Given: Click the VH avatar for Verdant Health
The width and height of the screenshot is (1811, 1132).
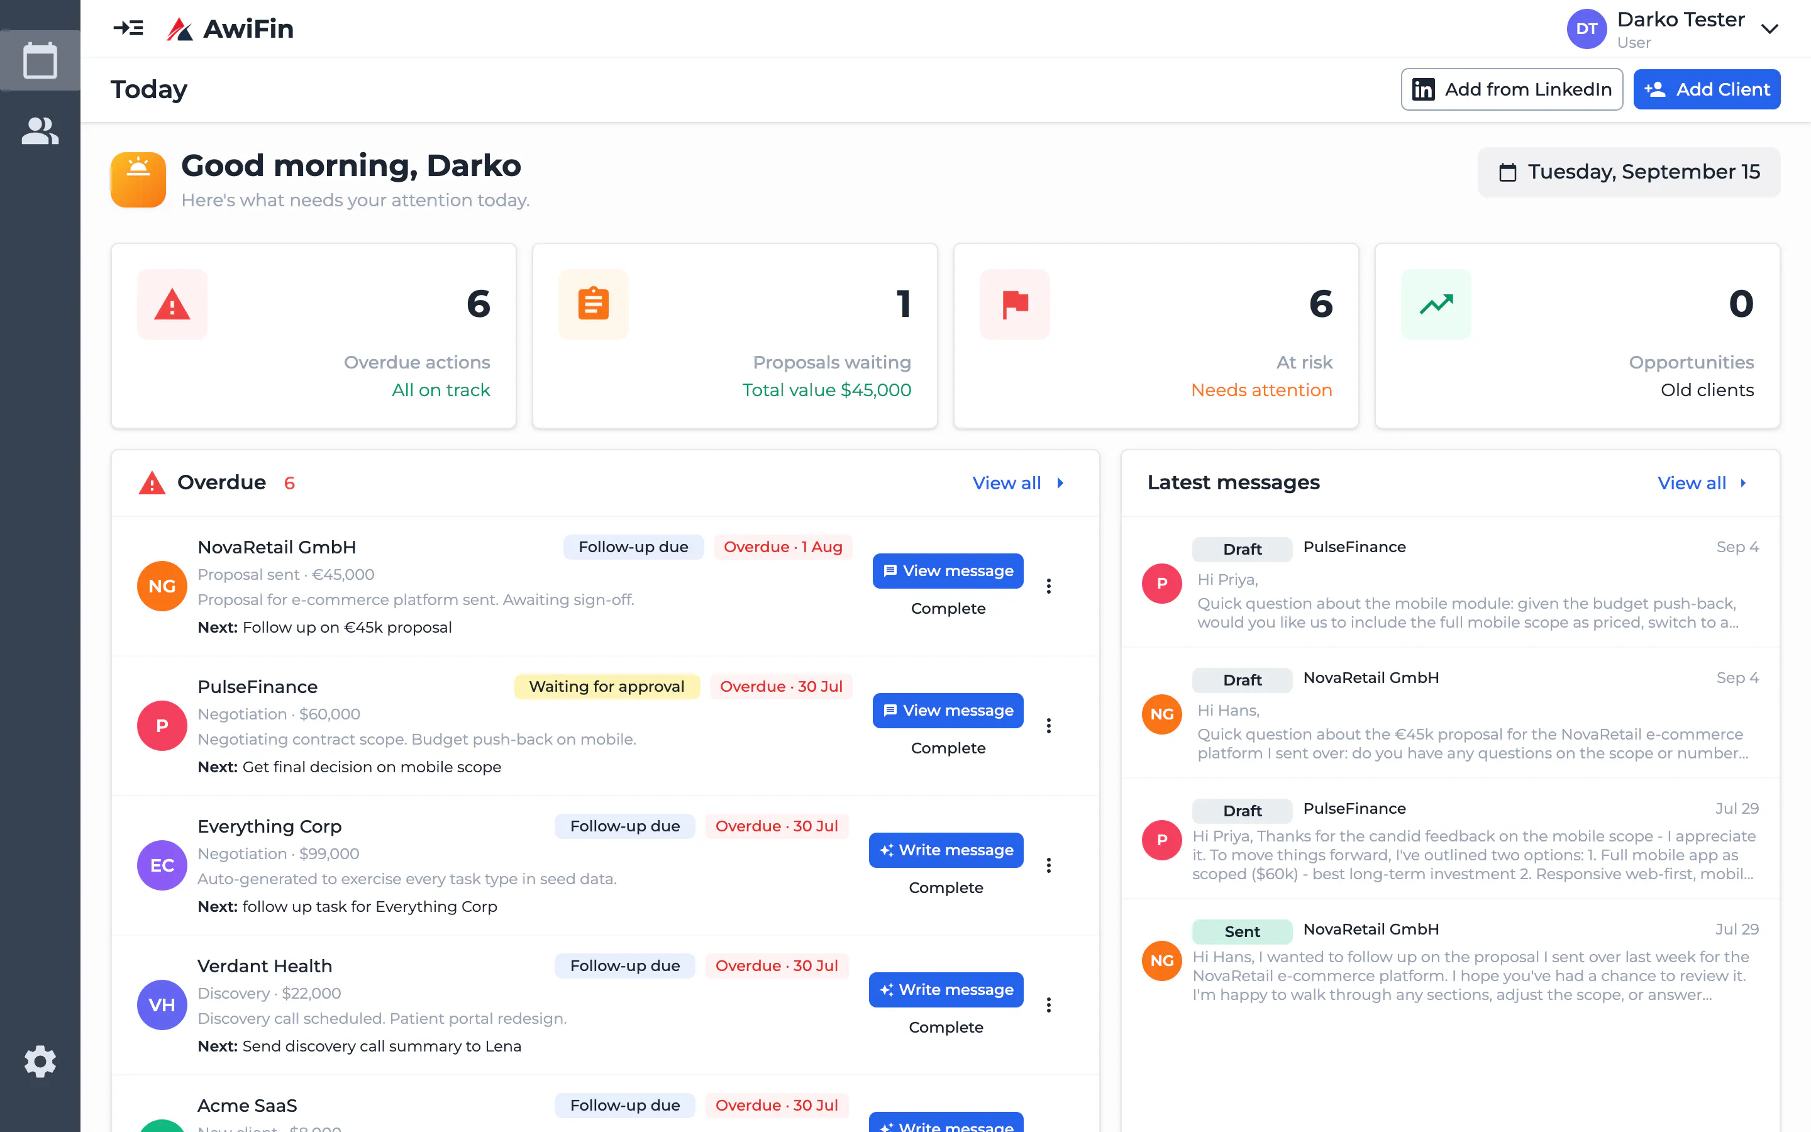Looking at the screenshot, I should [162, 1005].
